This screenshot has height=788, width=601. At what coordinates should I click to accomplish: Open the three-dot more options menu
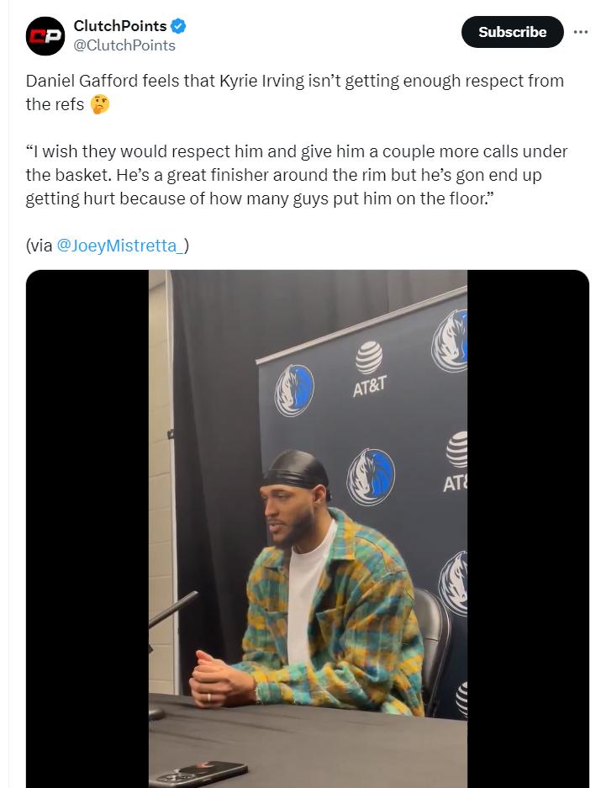[581, 32]
